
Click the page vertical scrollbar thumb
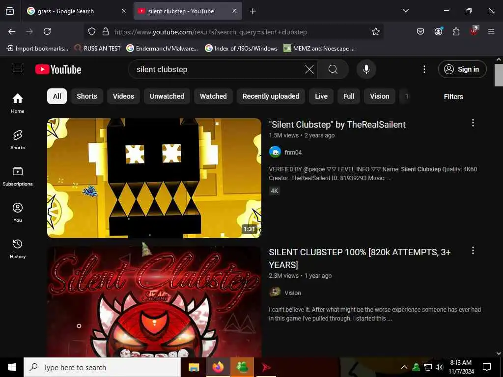tap(499, 75)
